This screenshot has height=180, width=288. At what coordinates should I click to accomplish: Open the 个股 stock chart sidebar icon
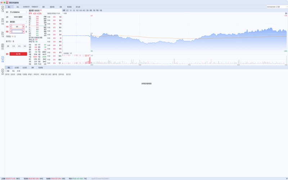pos(3,34)
